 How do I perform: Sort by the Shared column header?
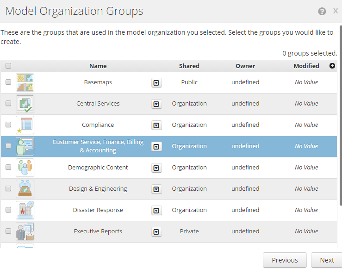189,66
